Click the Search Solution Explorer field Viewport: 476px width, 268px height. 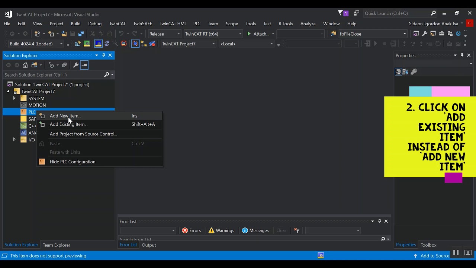(x=54, y=75)
